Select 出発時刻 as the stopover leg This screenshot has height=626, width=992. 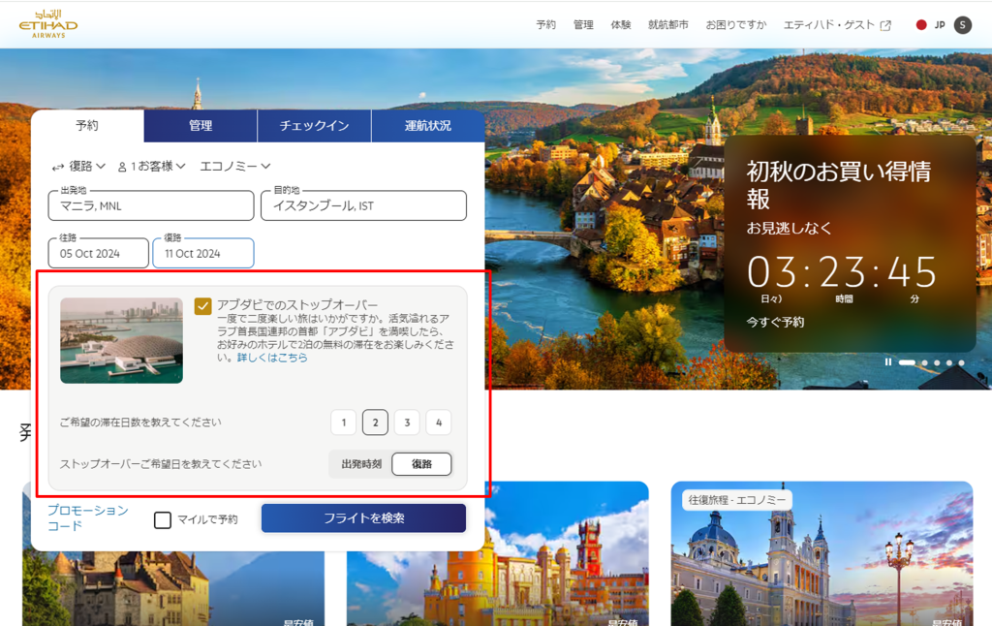point(360,464)
